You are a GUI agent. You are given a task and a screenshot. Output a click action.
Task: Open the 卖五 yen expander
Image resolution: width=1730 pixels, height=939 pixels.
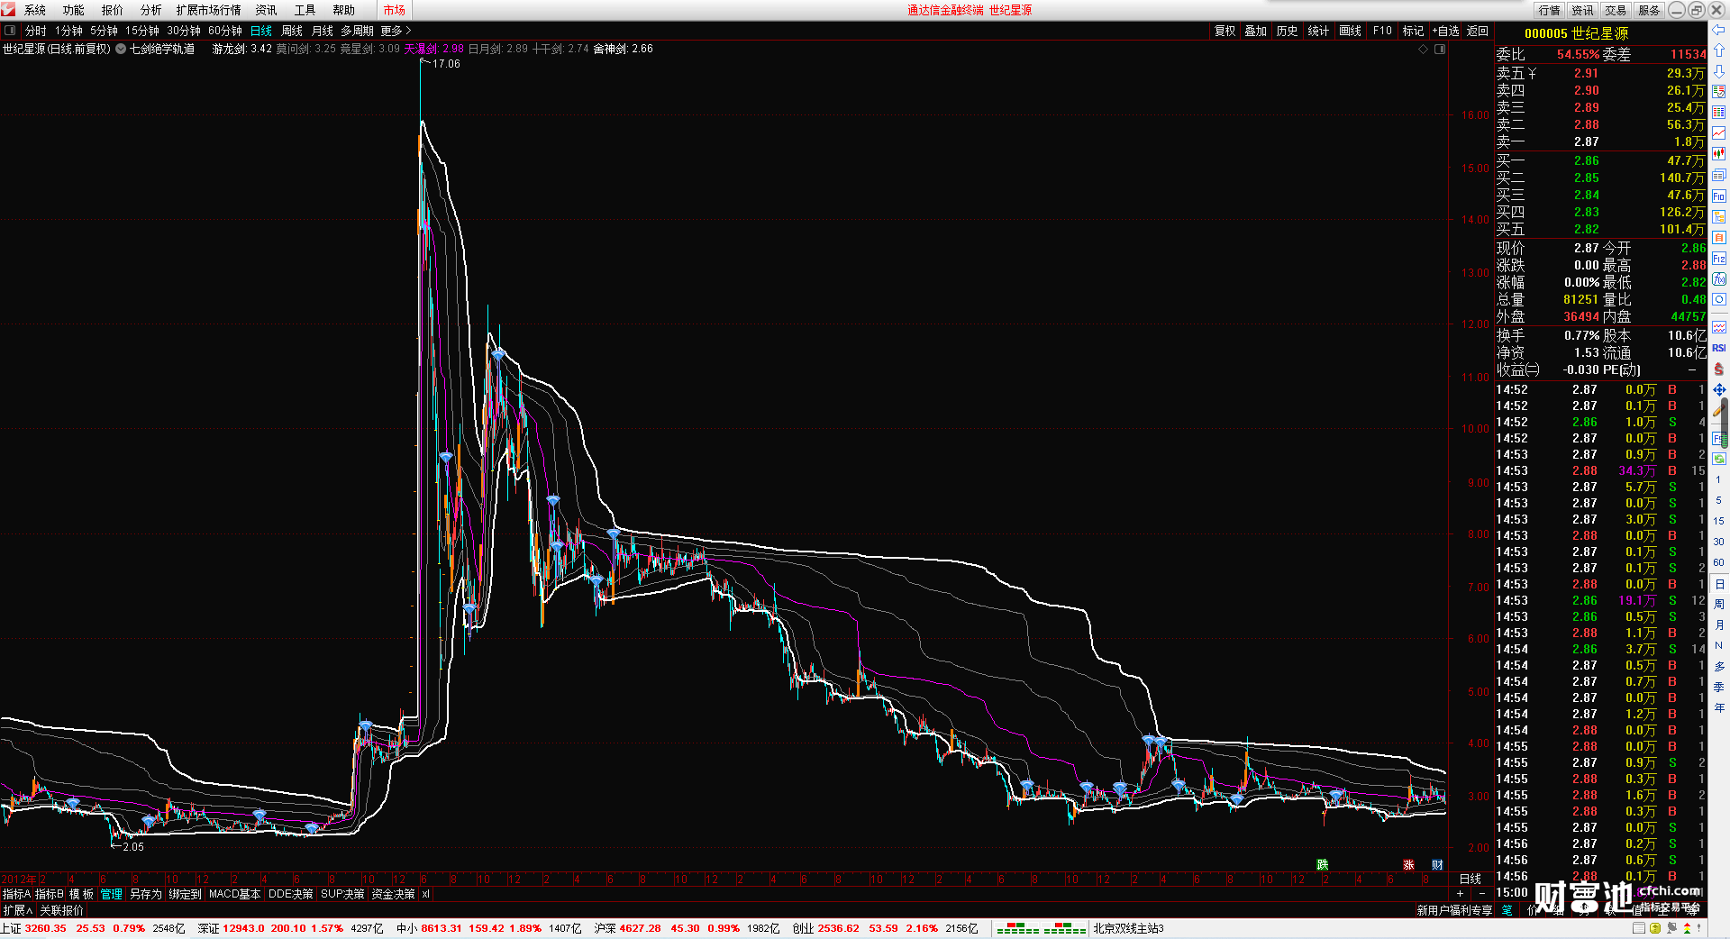pyautogui.click(x=1532, y=73)
